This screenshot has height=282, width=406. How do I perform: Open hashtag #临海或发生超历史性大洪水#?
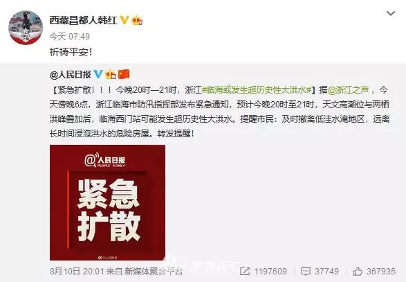tap(257, 90)
